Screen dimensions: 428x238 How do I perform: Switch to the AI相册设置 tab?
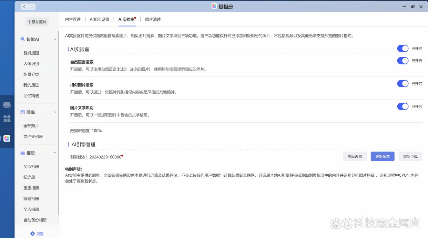100,19
